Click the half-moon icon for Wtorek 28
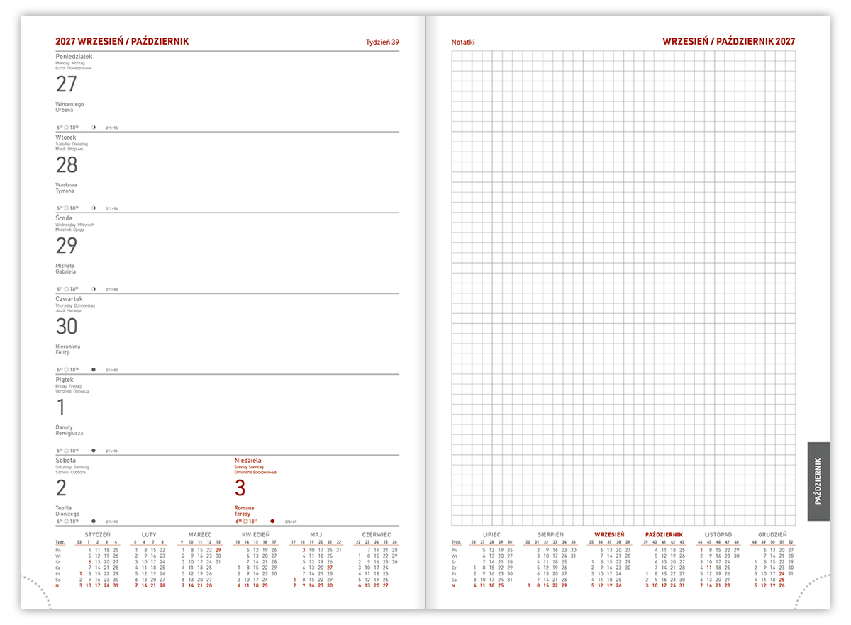The height and width of the screenshot is (625, 851). pos(94,208)
